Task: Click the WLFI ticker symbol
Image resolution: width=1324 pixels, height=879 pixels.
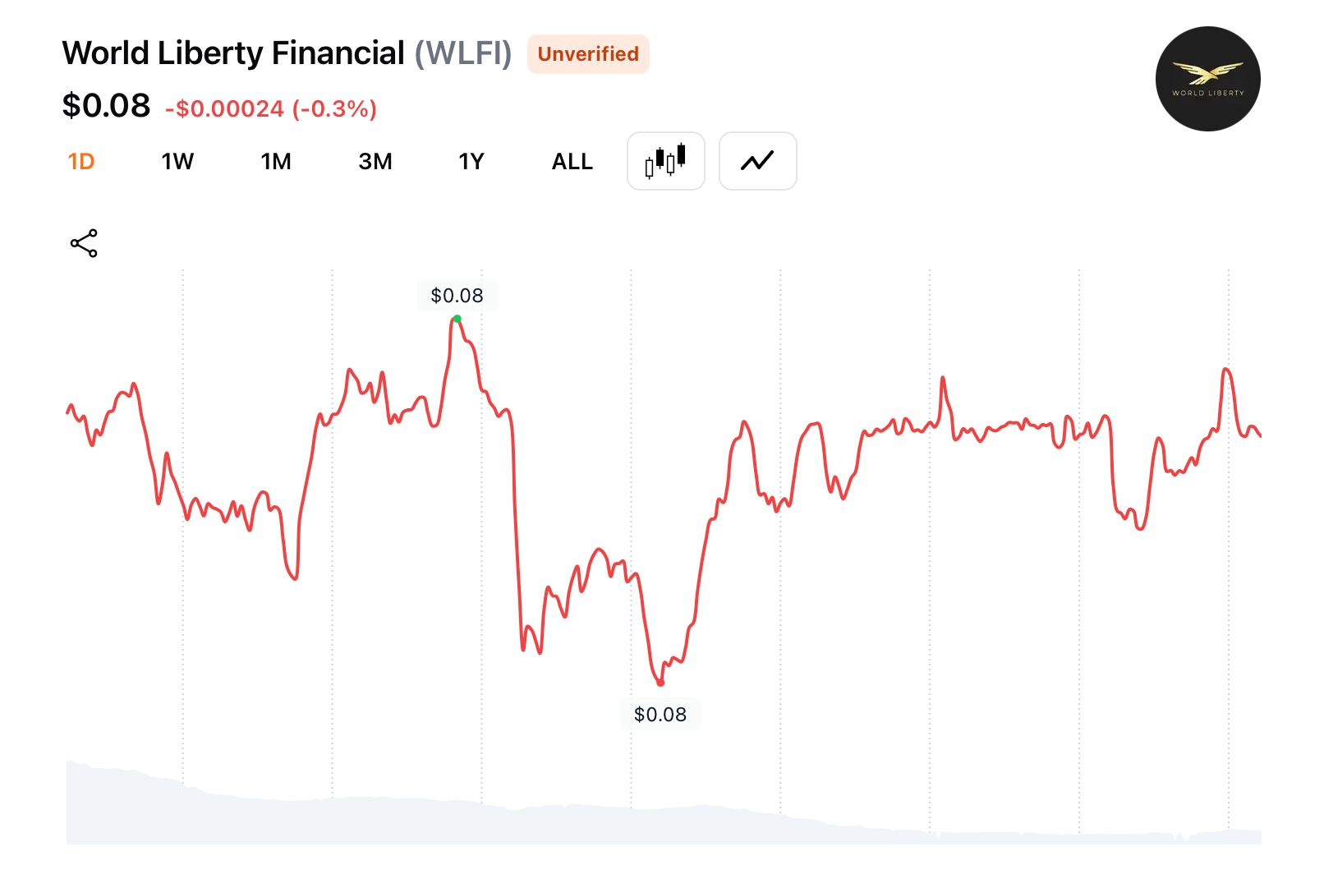Action: [x=463, y=53]
